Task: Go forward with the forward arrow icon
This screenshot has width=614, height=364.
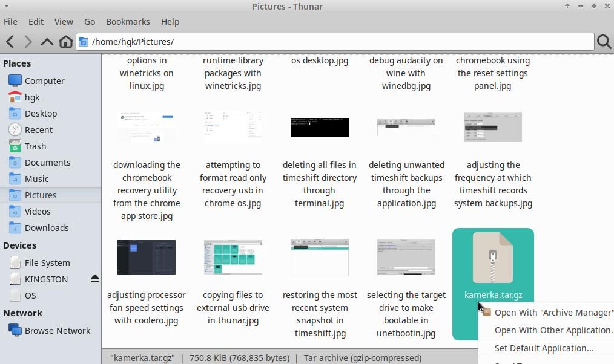Action: coord(28,41)
